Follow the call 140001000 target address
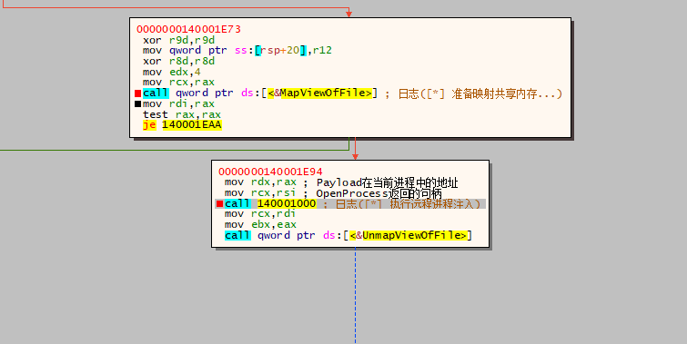This screenshot has width=687, height=344. pyautogui.click(x=287, y=203)
